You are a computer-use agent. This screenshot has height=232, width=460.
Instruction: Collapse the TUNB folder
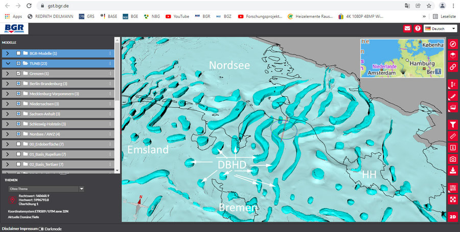8,64
